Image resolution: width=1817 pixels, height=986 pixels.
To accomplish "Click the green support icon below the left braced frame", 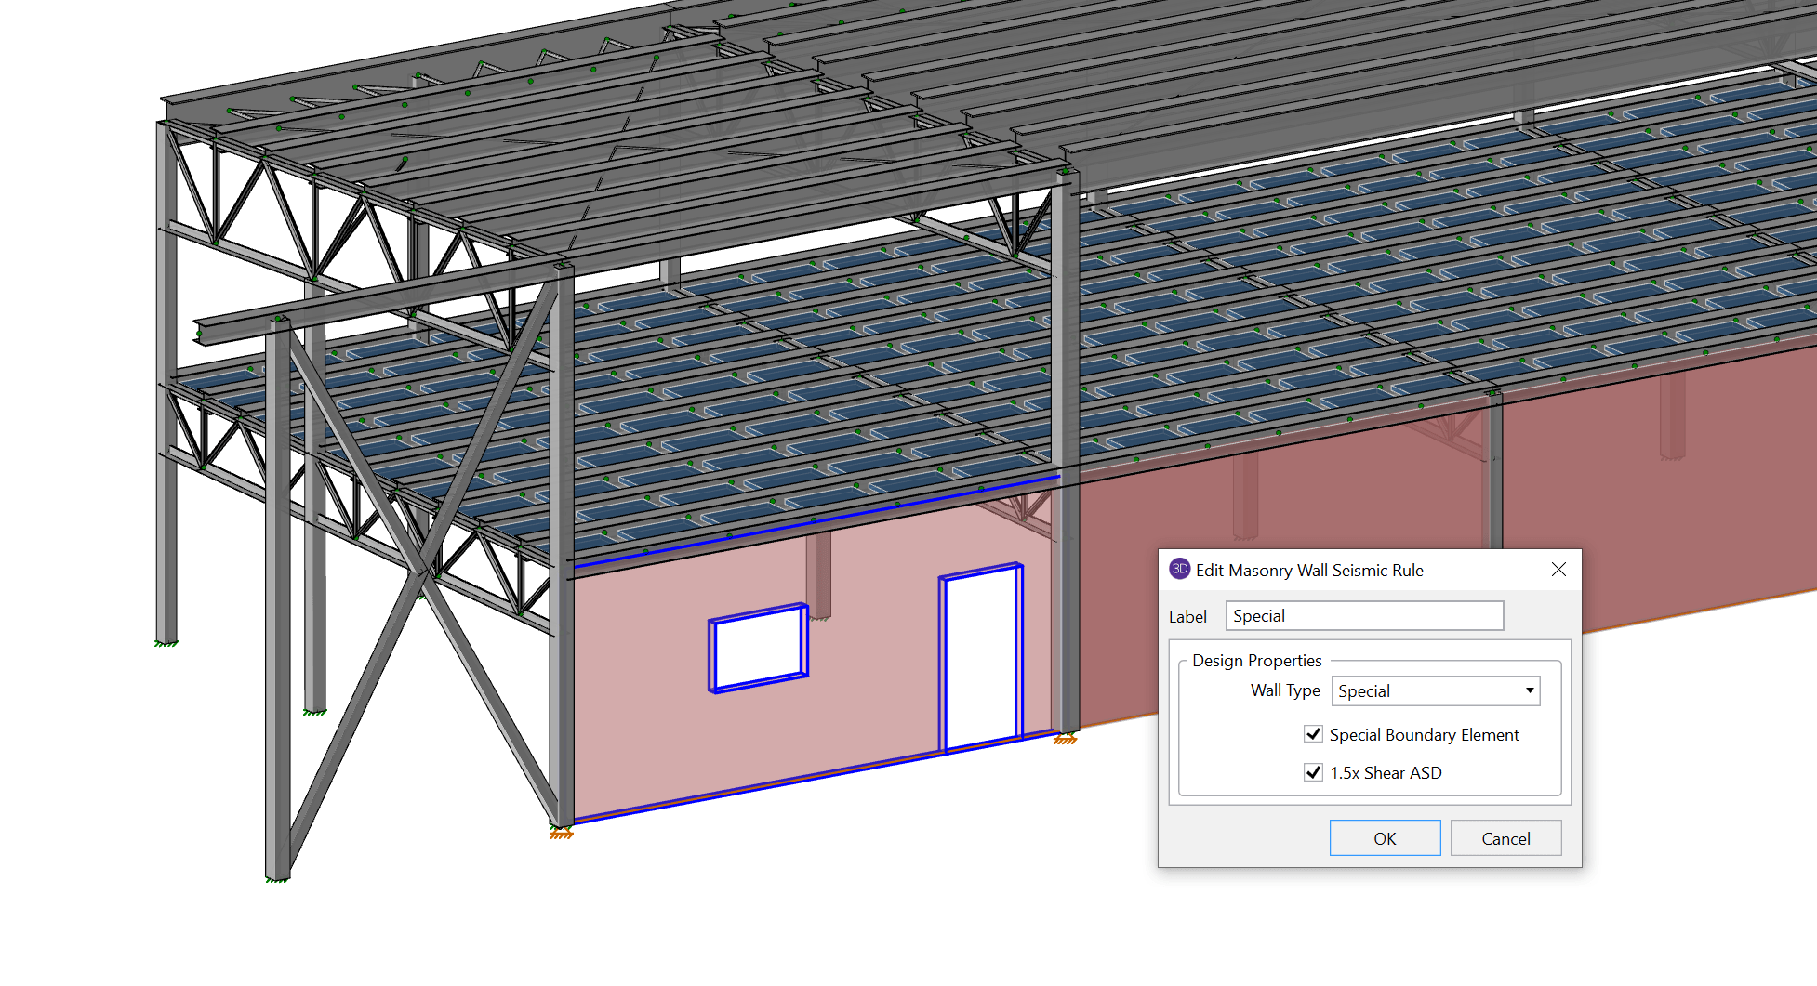I will (166, 643).
